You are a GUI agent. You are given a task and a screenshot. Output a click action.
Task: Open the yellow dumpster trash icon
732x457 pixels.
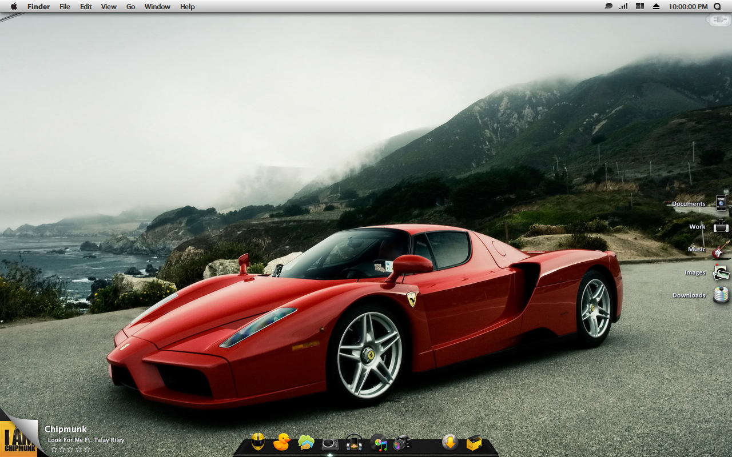click(x=474, y=443)
